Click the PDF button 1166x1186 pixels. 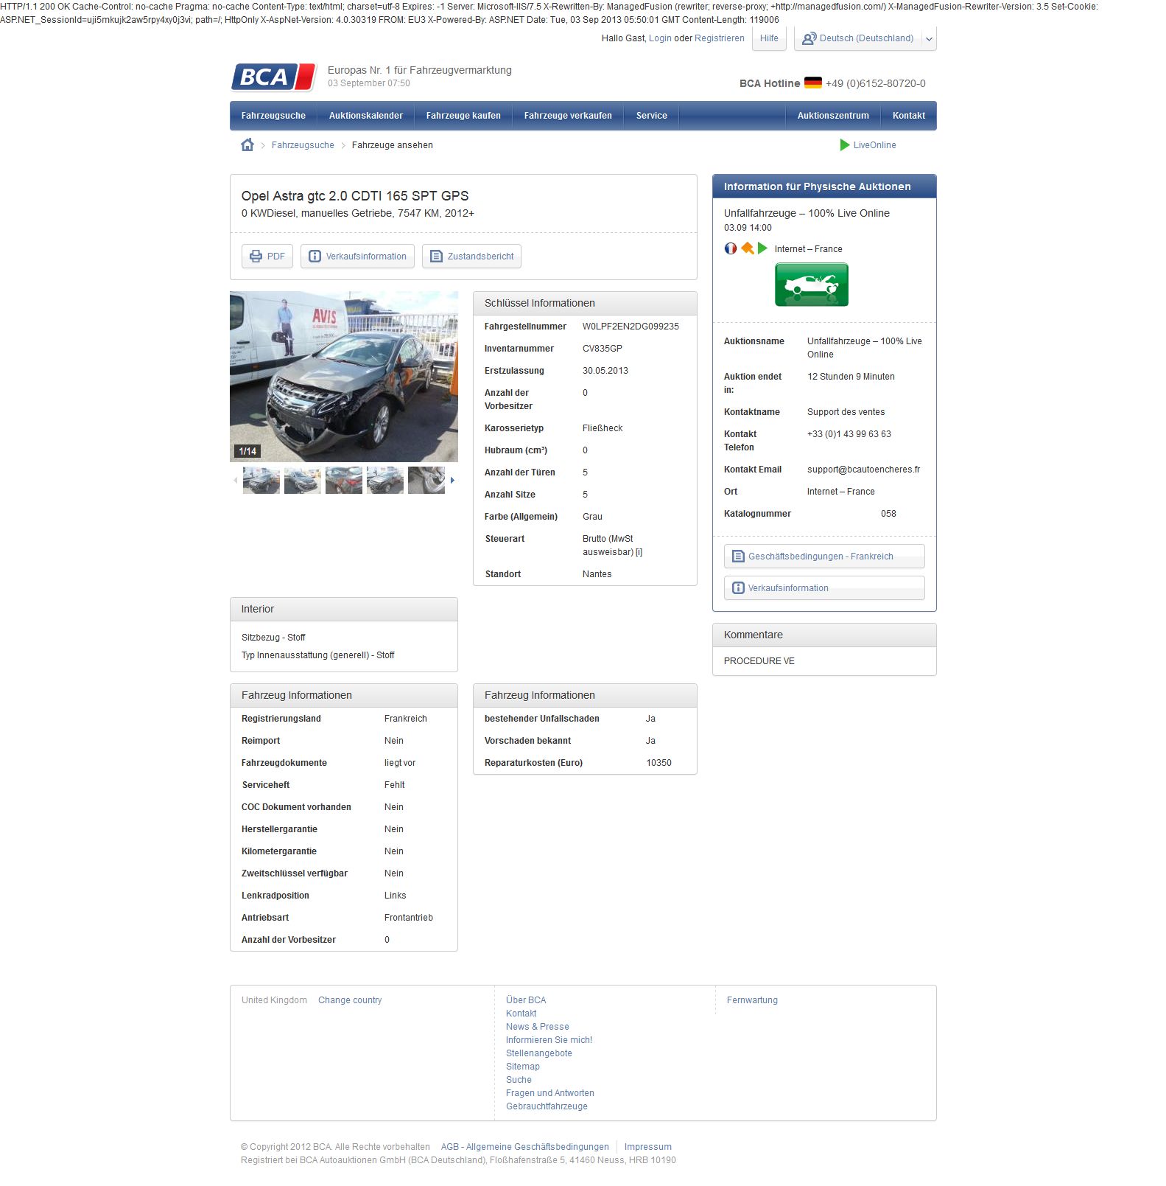tap(267, 257)
